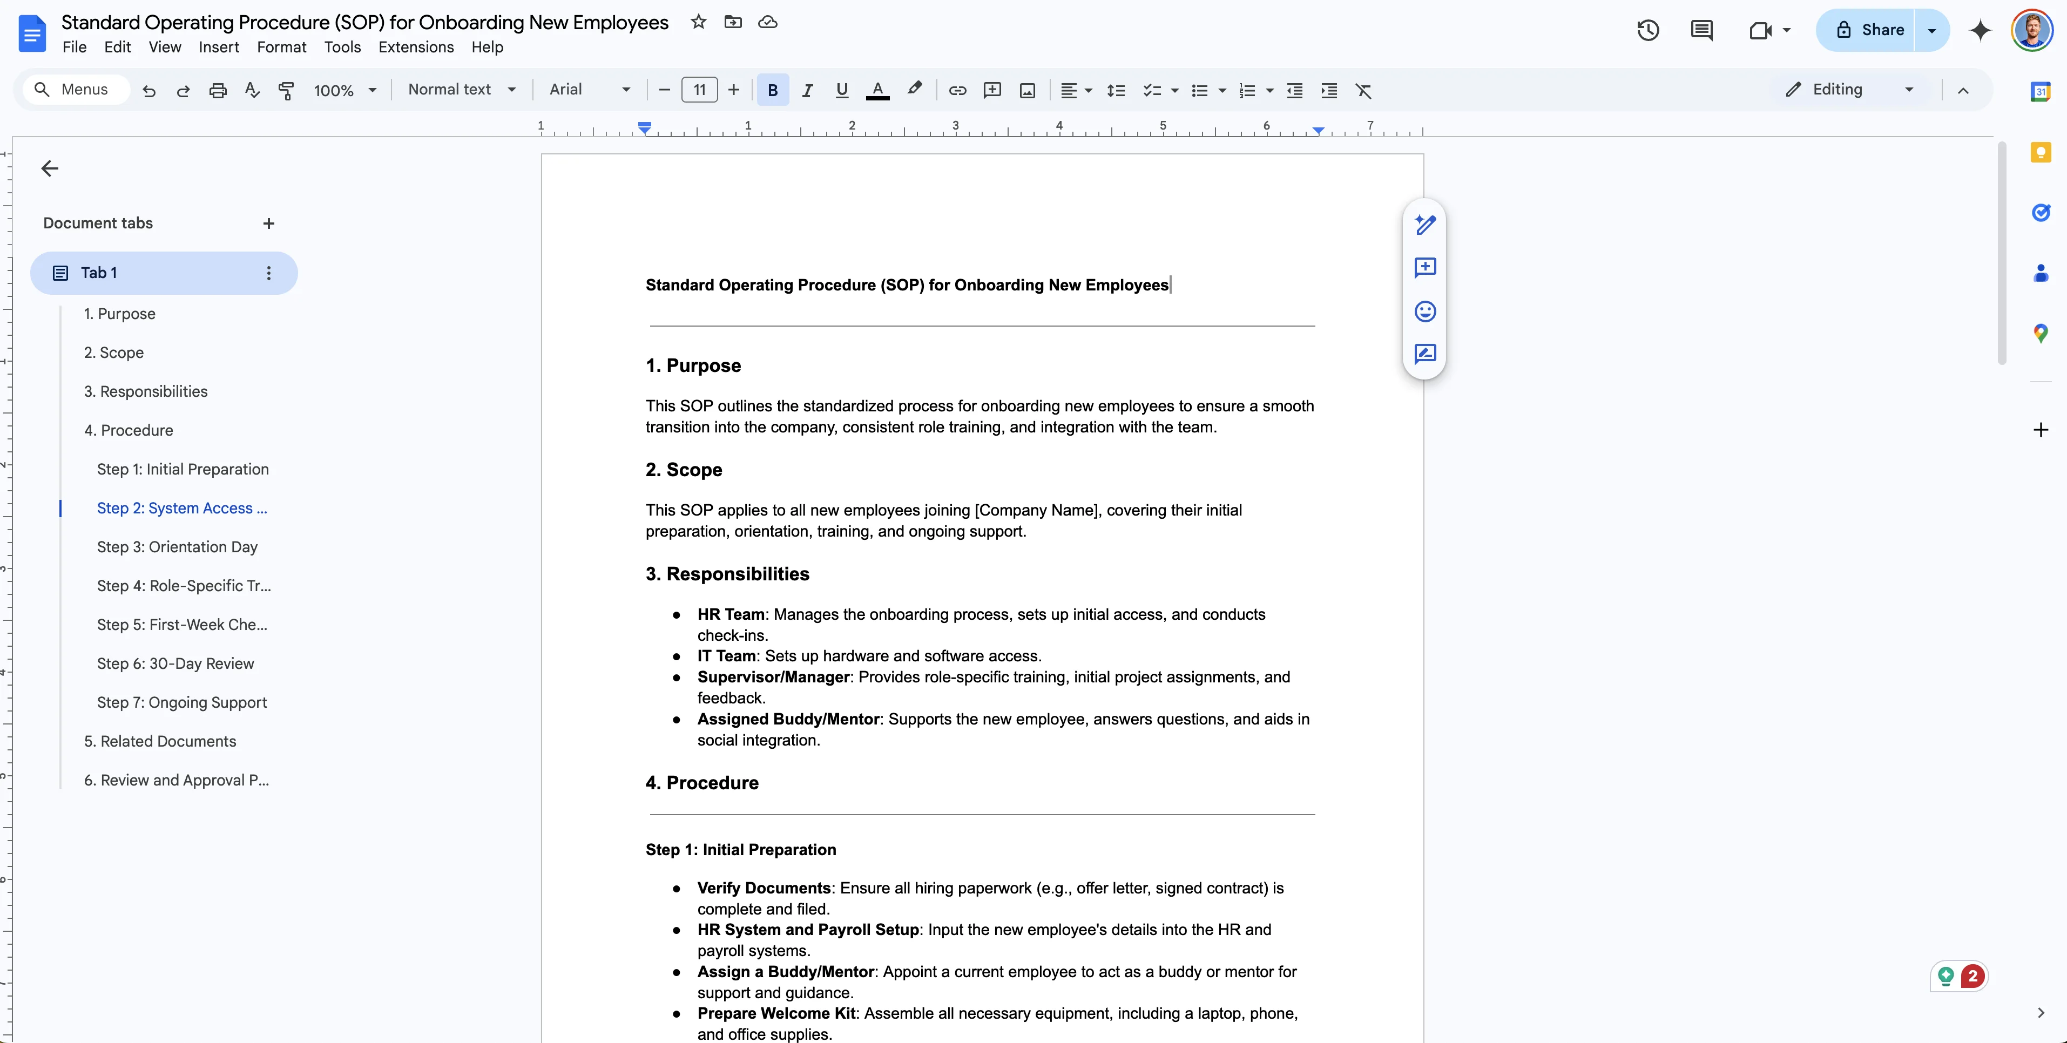Open the comments panel icon

coord(1701,30)
